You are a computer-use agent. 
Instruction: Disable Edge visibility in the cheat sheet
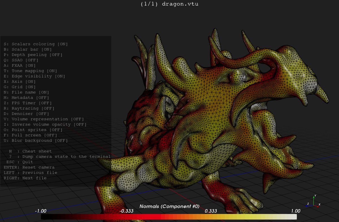click(34, 76)
